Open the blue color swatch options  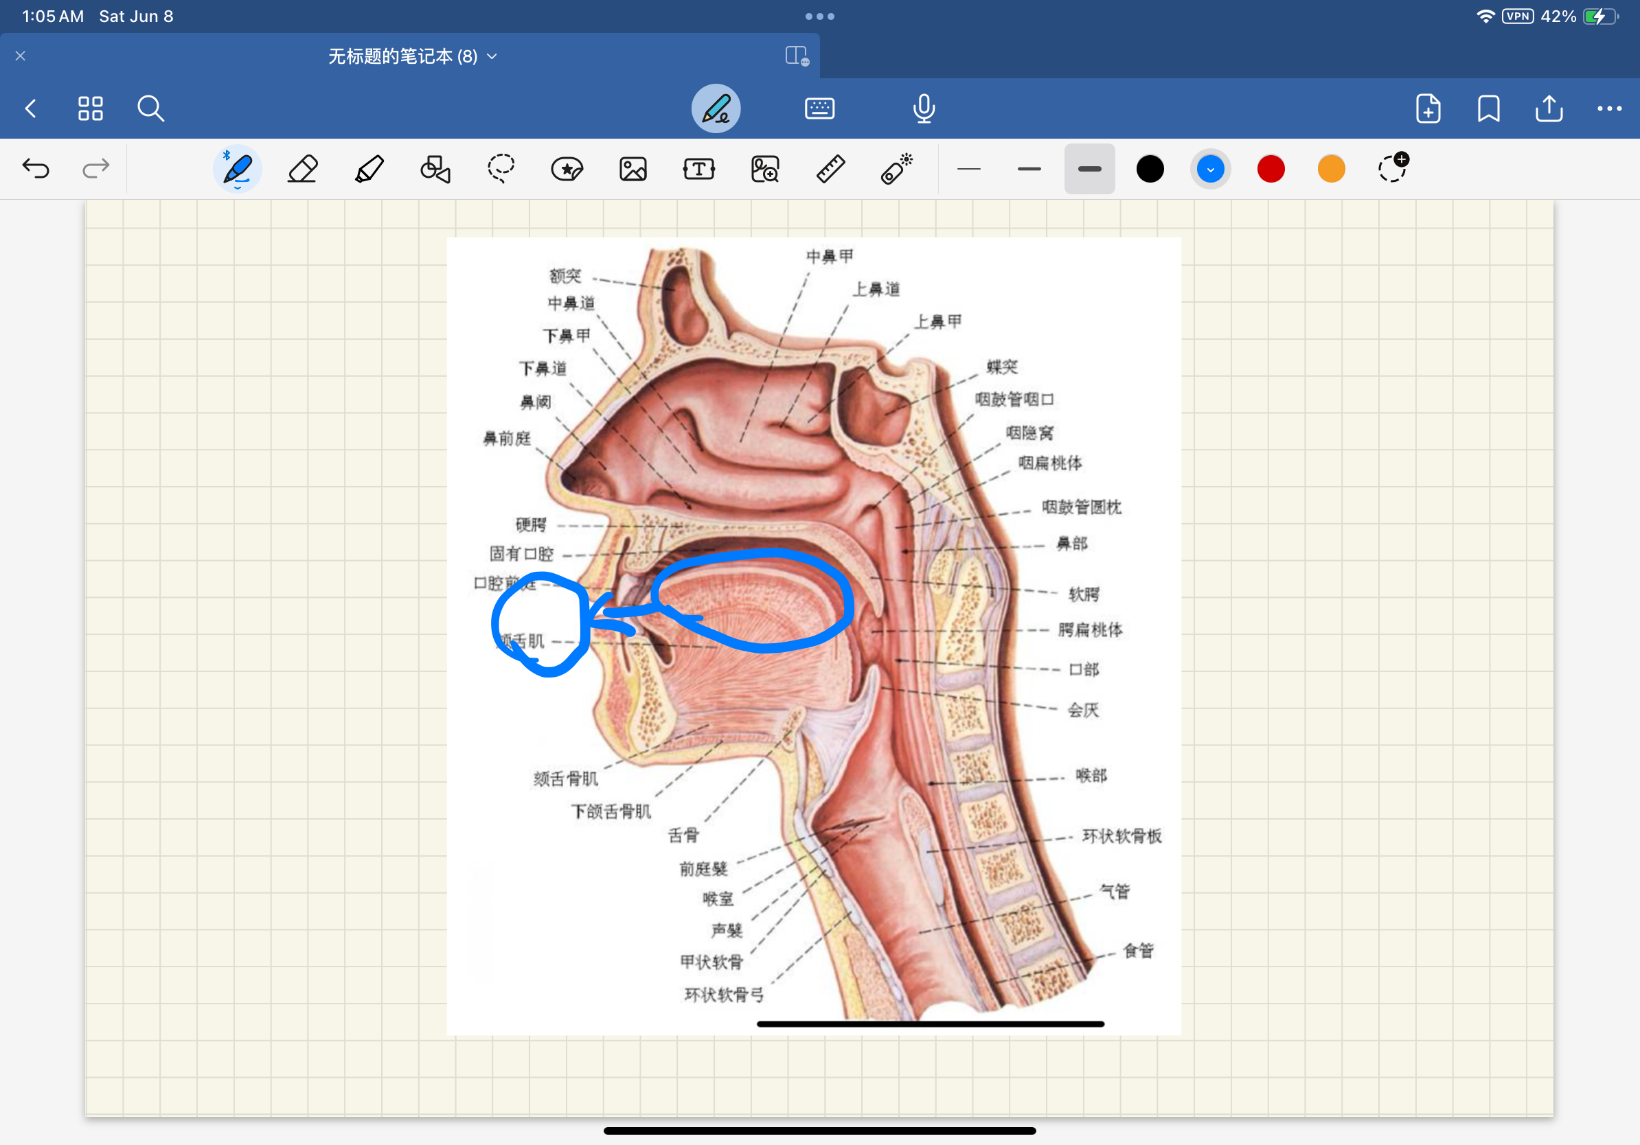[x=1210, y=169]
